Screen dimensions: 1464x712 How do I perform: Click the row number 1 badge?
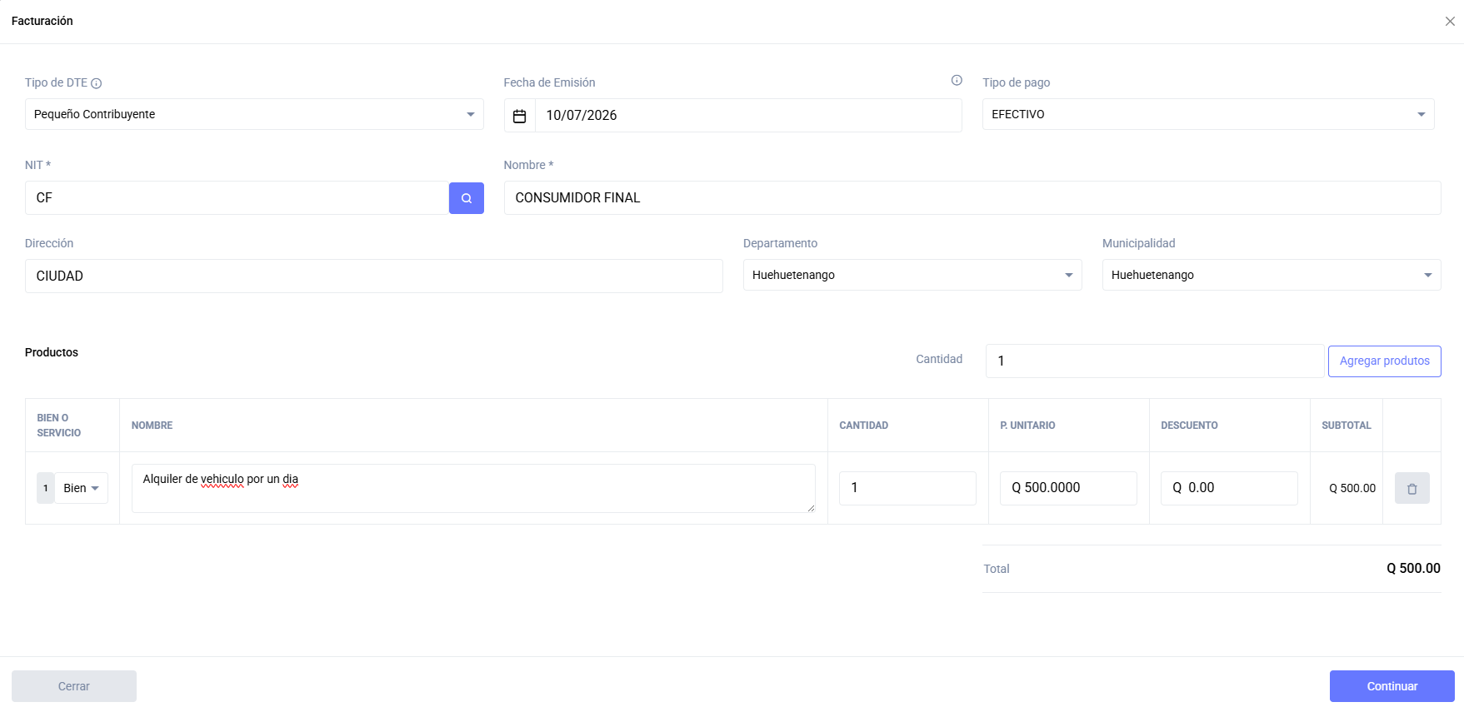pyautogui.click(x=46, y=488)
